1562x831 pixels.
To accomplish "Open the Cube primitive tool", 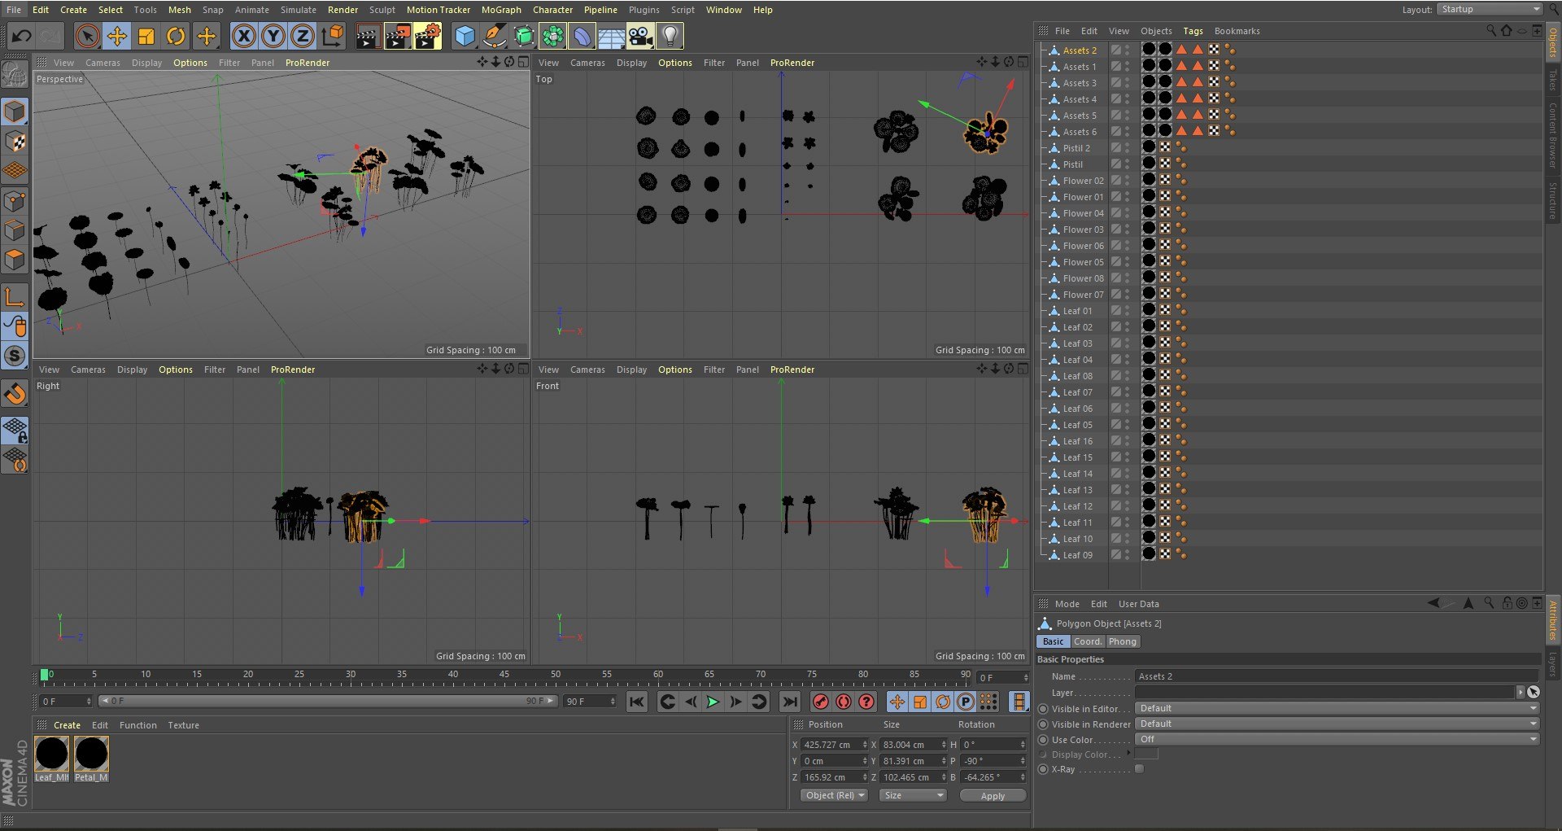I will pos(465,36).
